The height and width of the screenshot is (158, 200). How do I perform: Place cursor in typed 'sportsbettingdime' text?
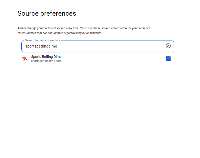pos(41,46)
